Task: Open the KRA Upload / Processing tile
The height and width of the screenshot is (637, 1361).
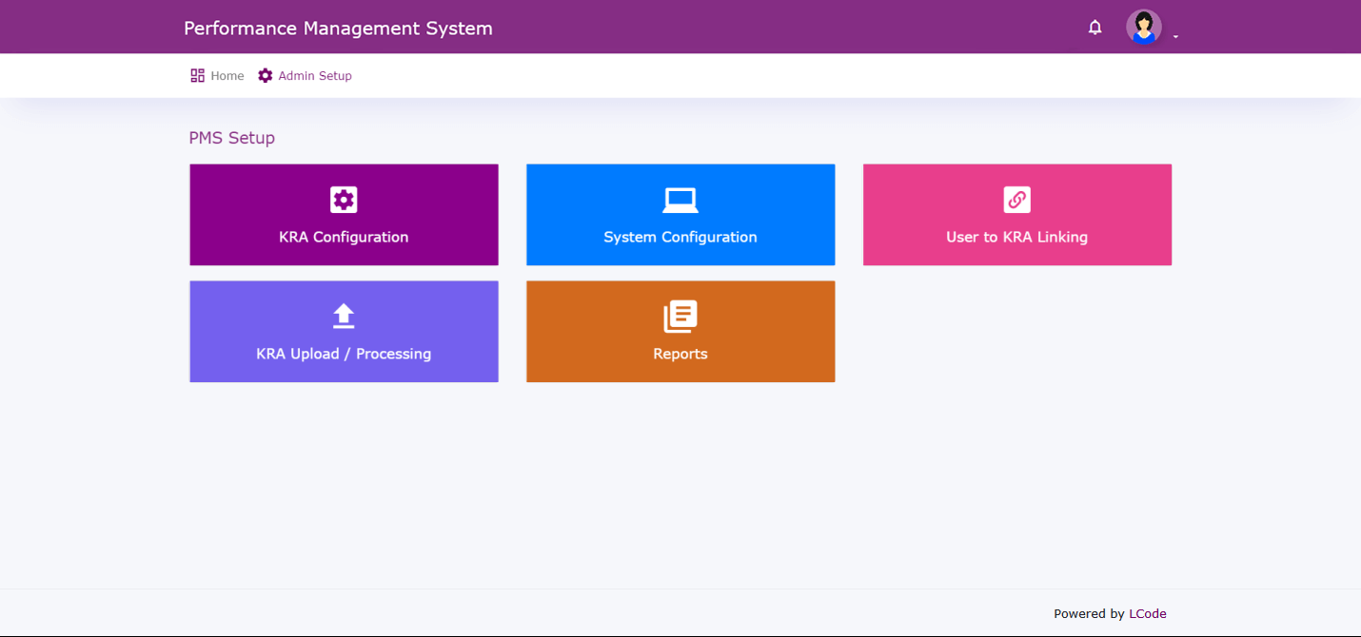Action: [x=344, y=331]
